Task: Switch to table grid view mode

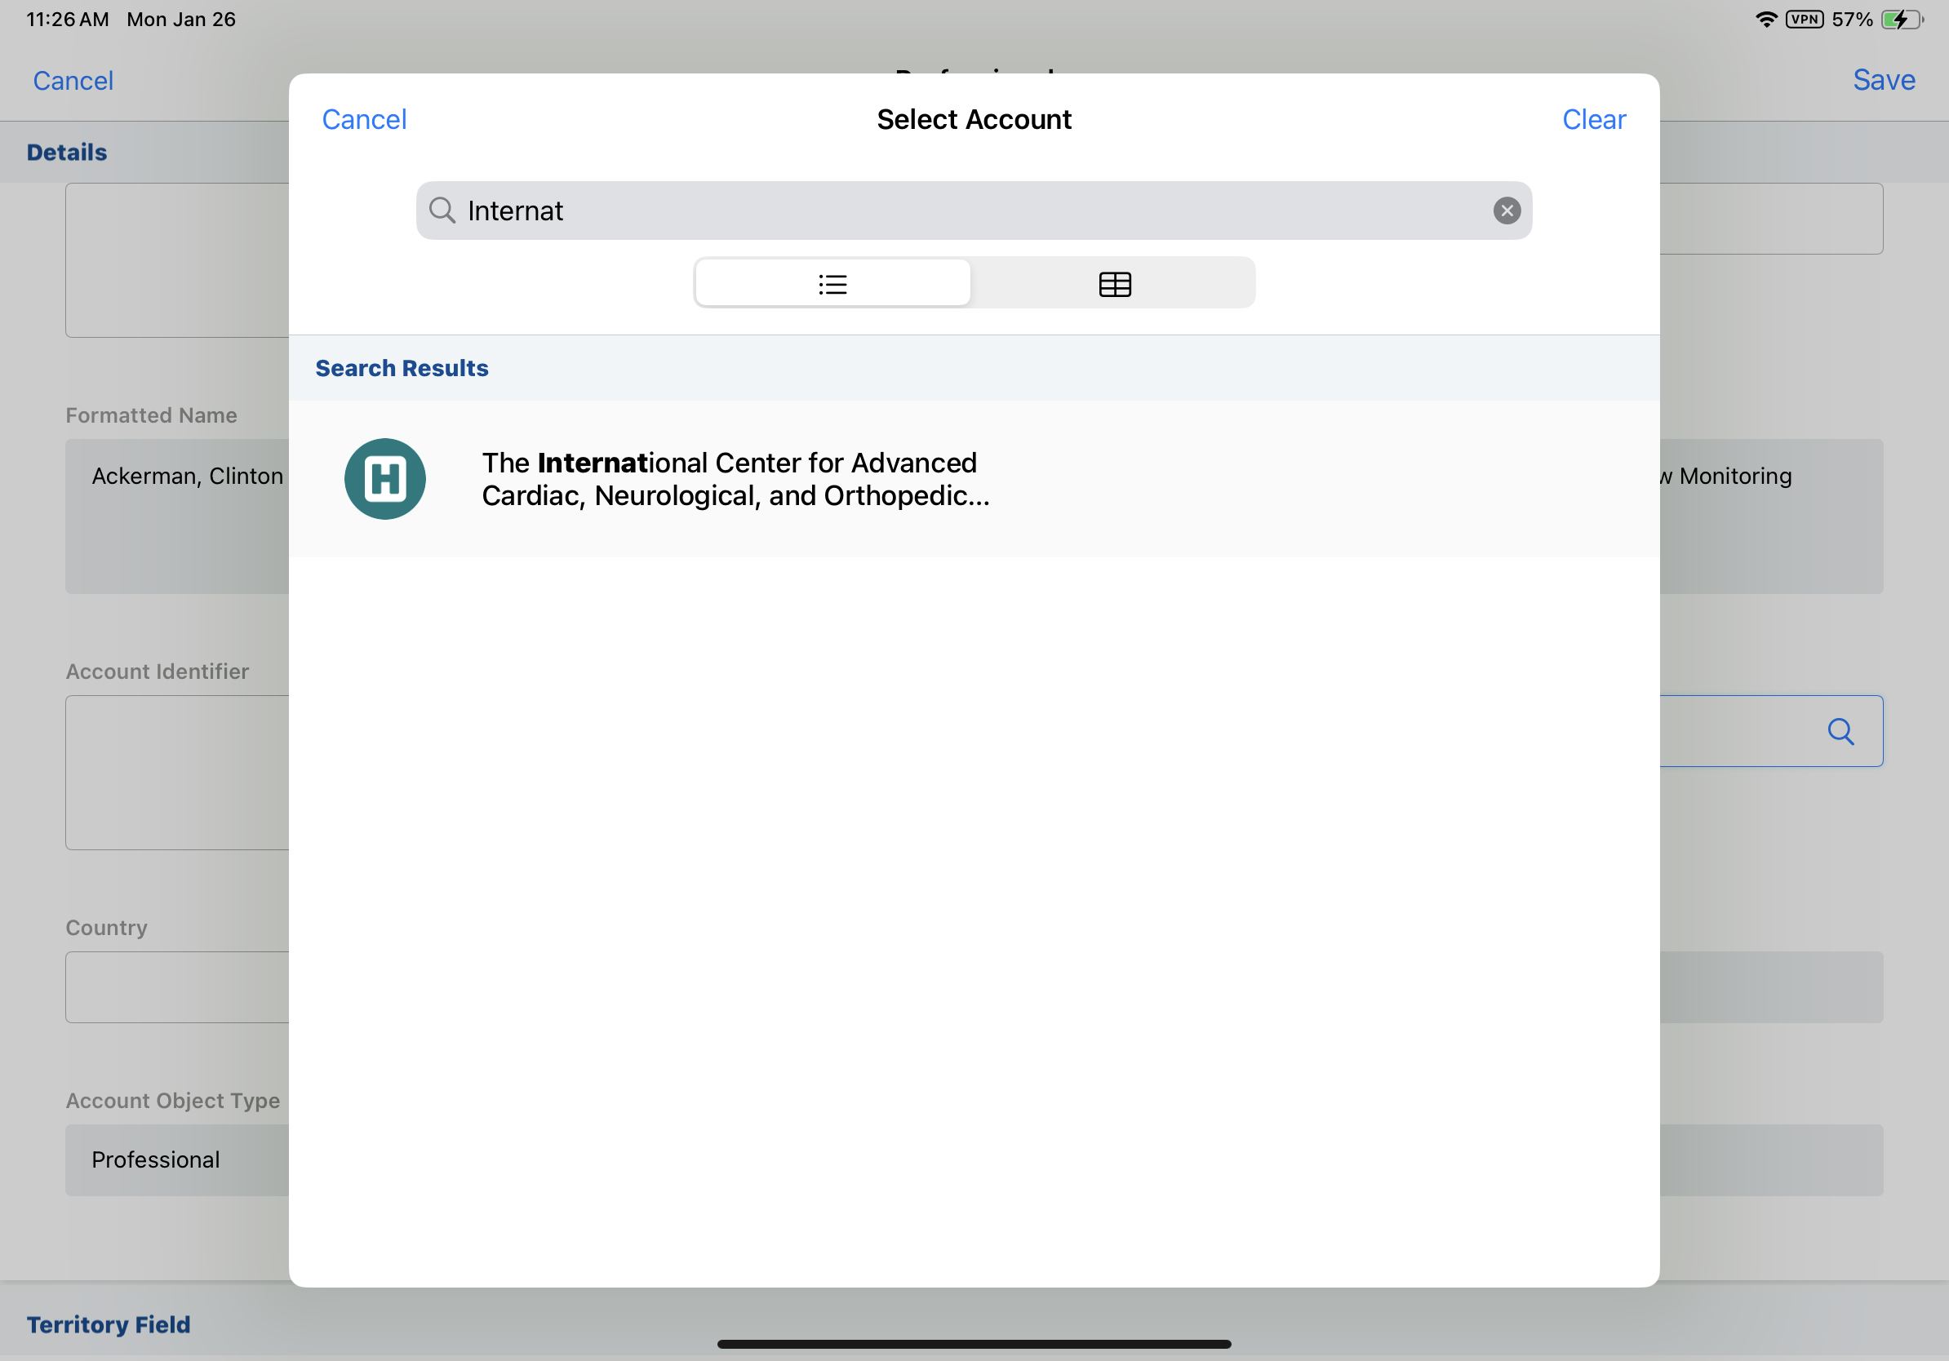Action: point(1114,283)
